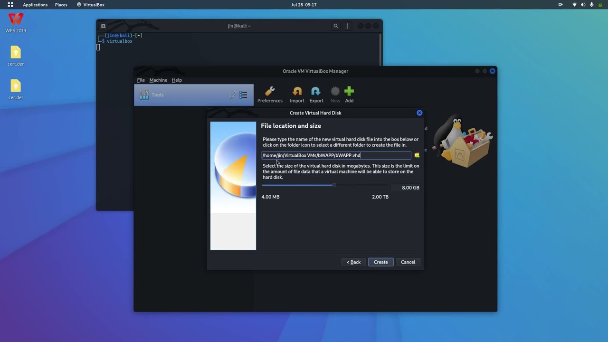Open the Help menu in VirtualBox
608x342 pixels.
click(177, 80)
